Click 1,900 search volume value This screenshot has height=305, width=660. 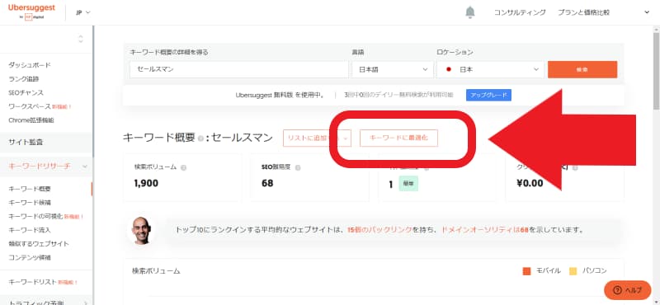[x=146, y=184]
